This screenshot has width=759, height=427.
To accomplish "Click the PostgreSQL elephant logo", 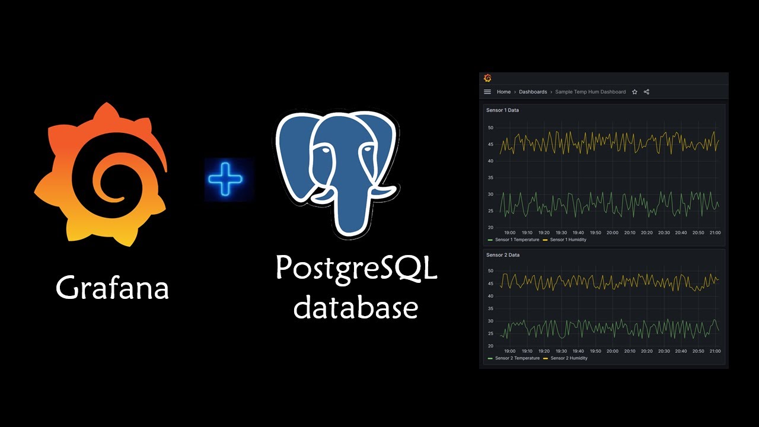I will pos(336,173).
